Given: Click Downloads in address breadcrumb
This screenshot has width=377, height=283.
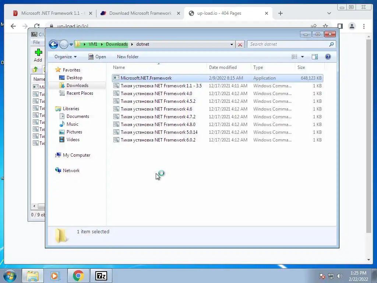Looking at the screenshot, I should tap(117, 44).
